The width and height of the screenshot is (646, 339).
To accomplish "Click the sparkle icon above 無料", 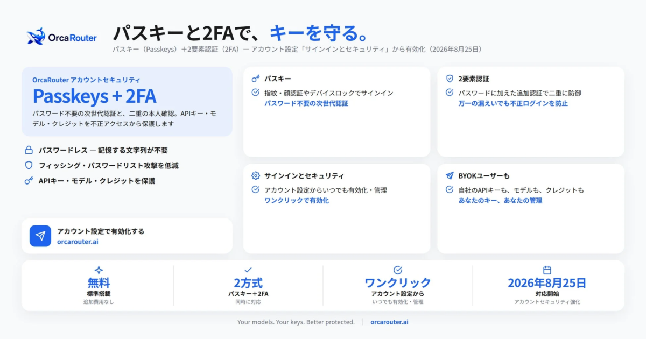I will 99,270.
